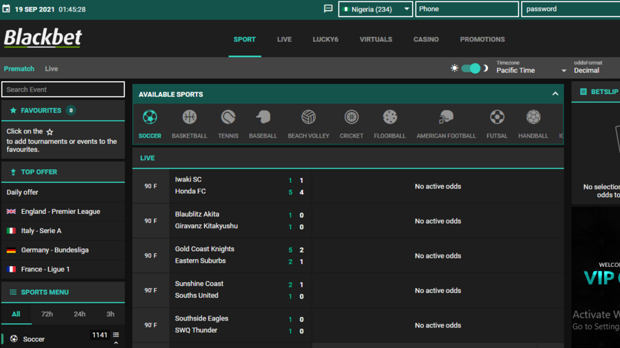620x348 pixels.
Task: Open England - Premier League
Action: coord(63,212)
